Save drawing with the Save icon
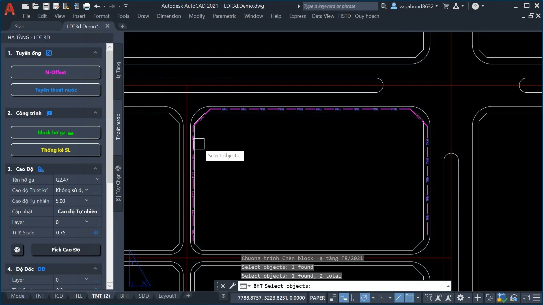Viewport: 543px width, 305px height. coord(46,6)
